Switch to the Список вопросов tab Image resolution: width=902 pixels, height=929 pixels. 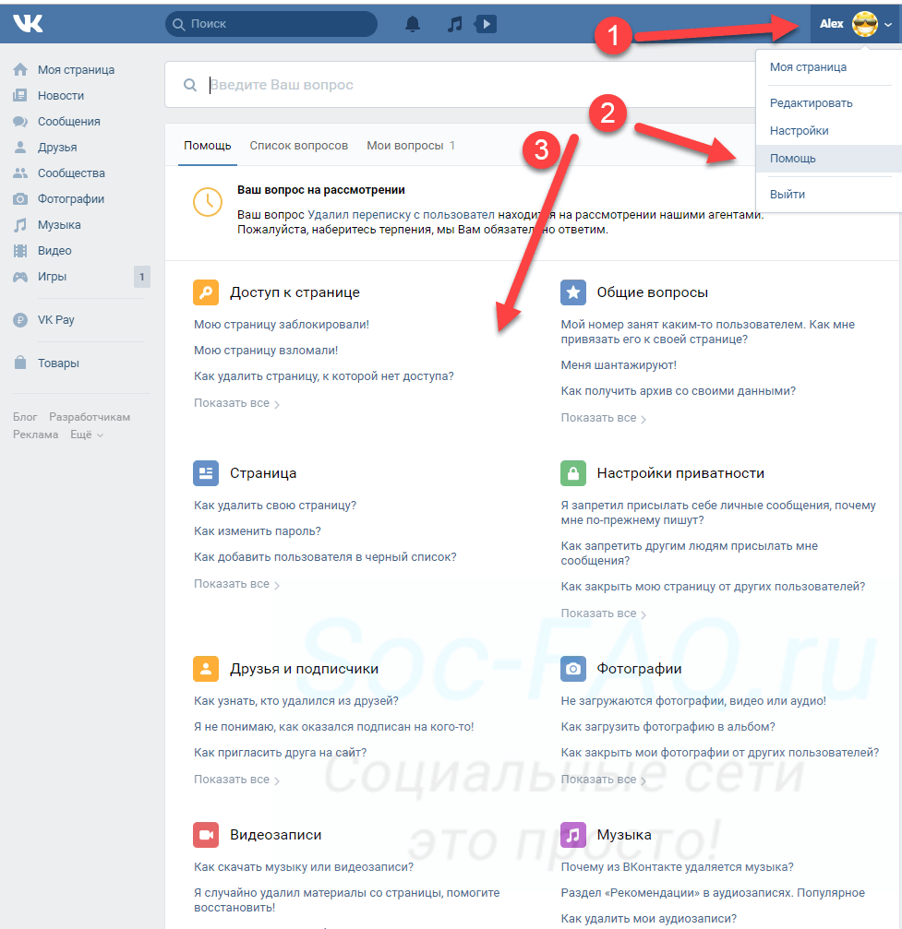point(298,146)
